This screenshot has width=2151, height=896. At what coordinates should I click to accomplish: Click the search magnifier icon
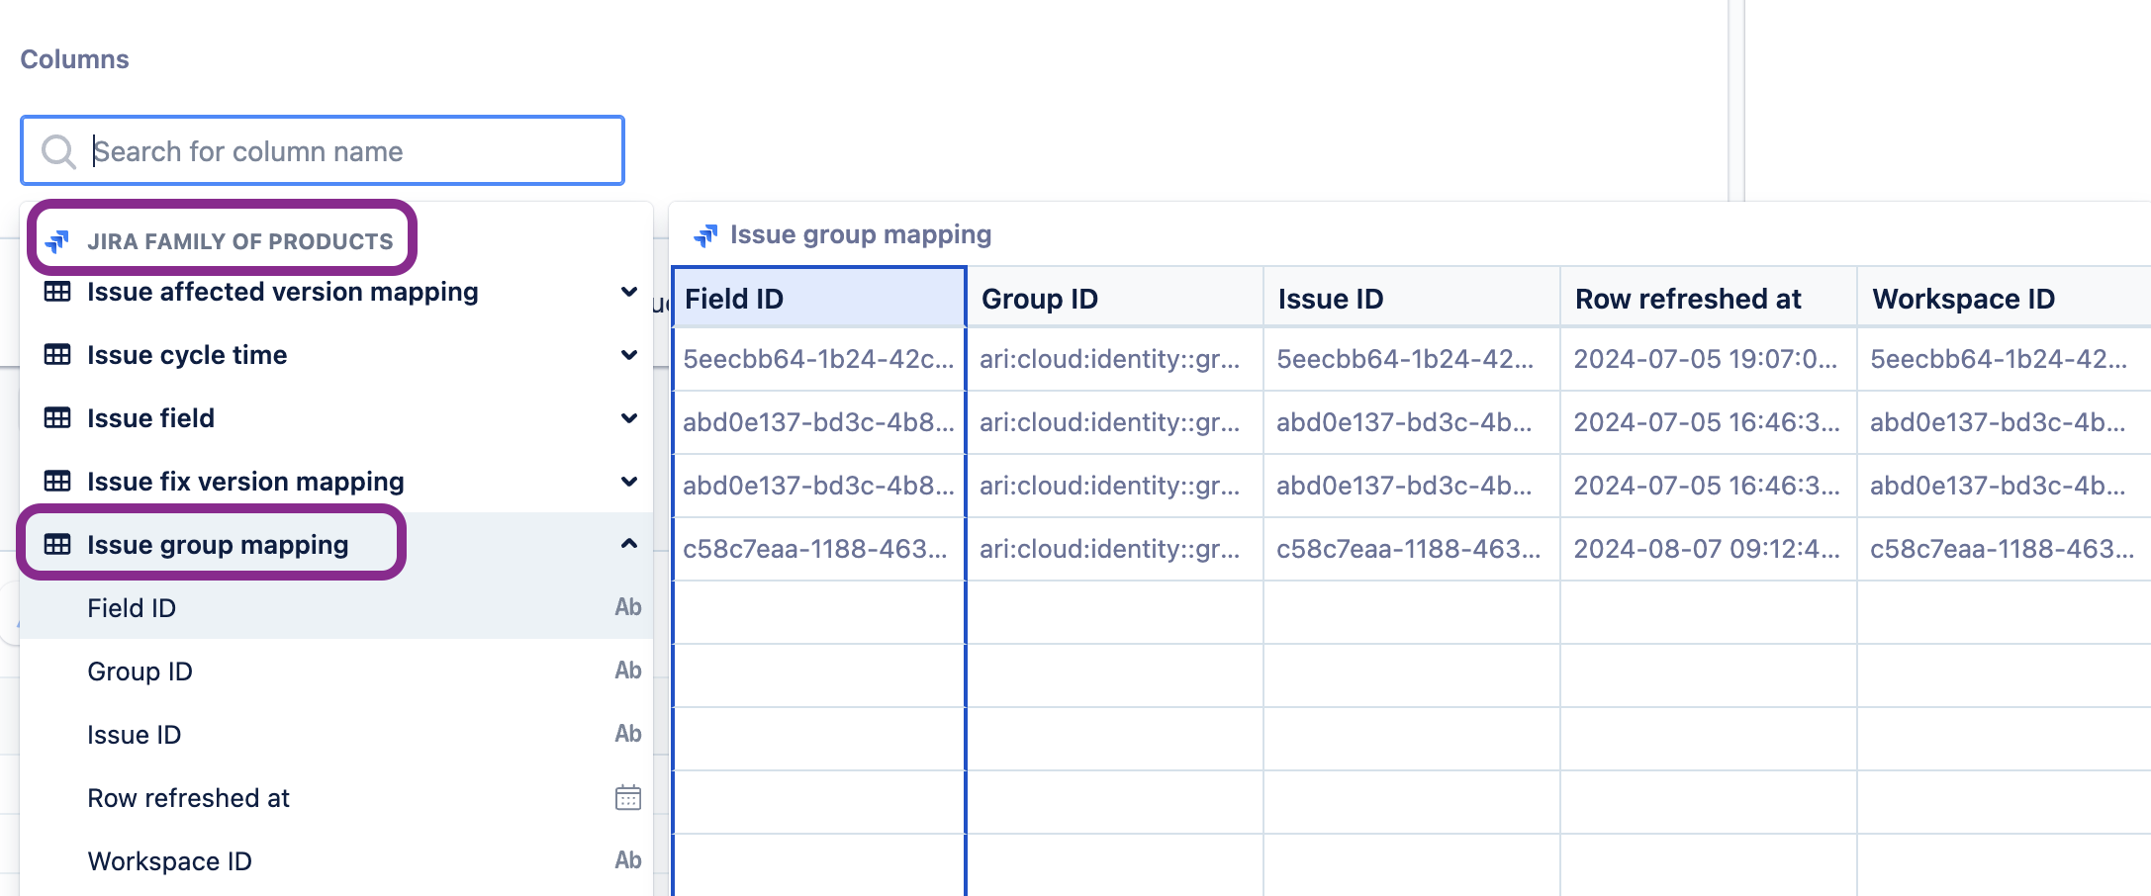58,151
